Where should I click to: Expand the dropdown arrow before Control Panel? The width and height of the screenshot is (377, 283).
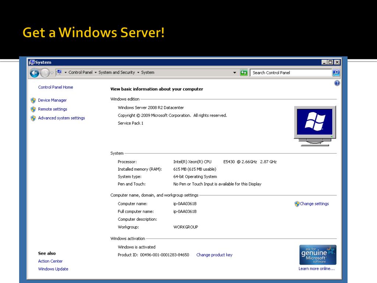coord(66,73)
